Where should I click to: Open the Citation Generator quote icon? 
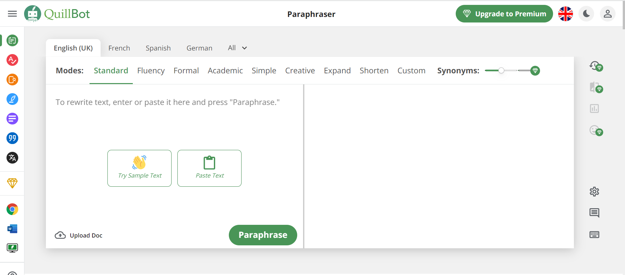(x=12, y=138)
